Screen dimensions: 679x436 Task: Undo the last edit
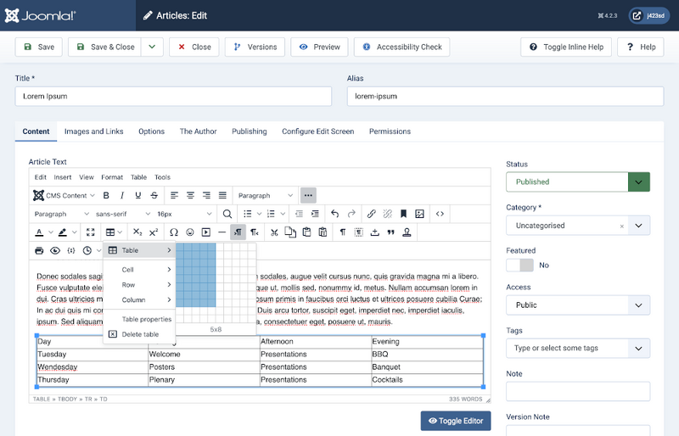click(334, 214)
